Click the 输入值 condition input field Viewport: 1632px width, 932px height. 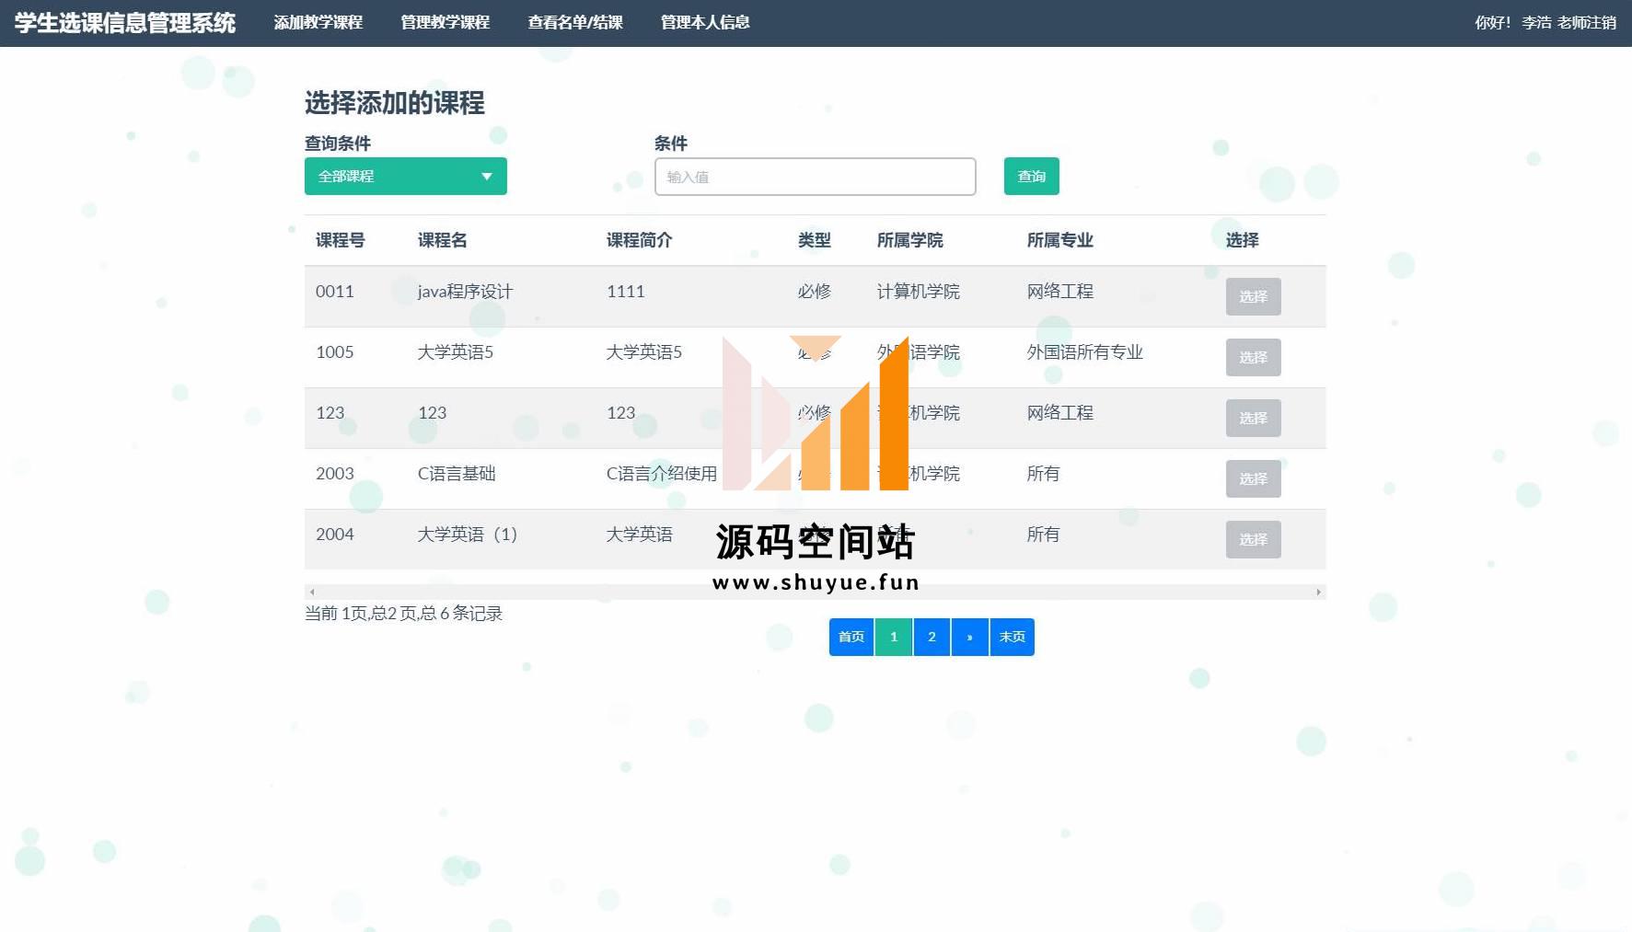[x=815, y=177]
